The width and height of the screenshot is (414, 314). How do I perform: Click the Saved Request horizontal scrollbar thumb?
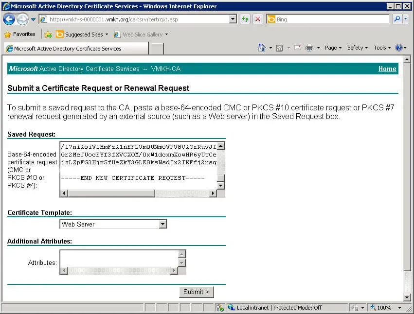111,193
